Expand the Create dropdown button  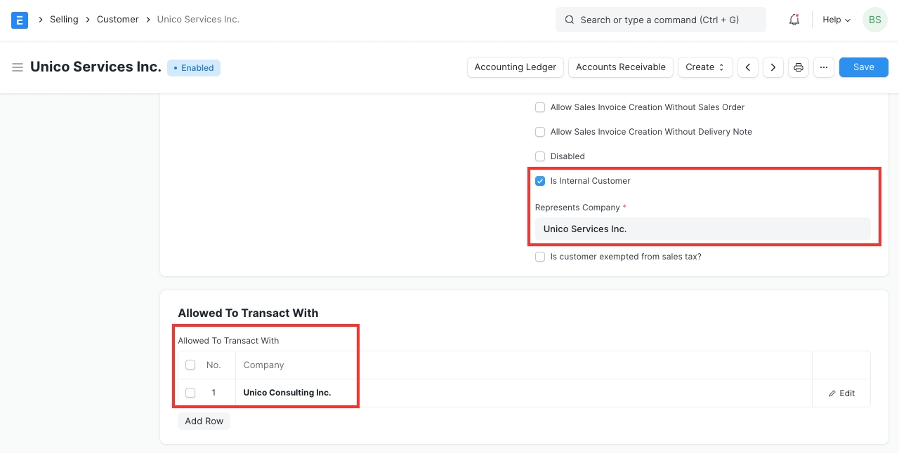(x=704, y=67)
